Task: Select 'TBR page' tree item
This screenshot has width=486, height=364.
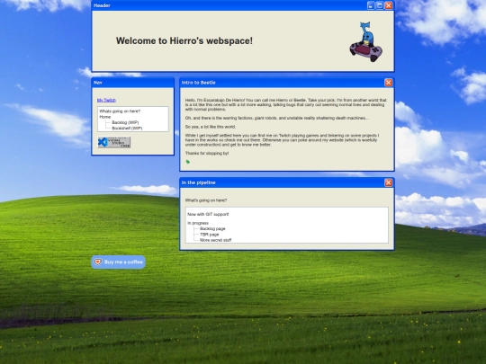Action: (x=209, y=235)
